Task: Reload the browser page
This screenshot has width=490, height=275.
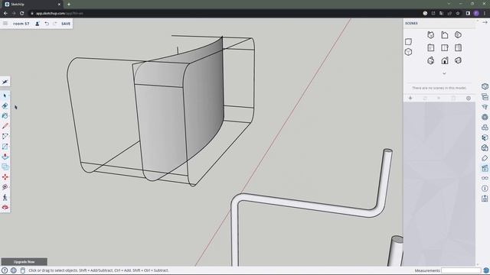Action: pos(22,13)
